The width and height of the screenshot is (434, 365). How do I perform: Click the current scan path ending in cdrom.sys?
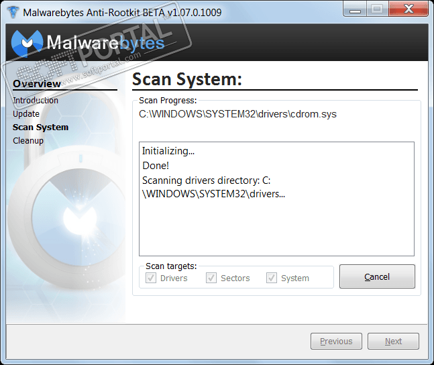click(x=237, y=114)
